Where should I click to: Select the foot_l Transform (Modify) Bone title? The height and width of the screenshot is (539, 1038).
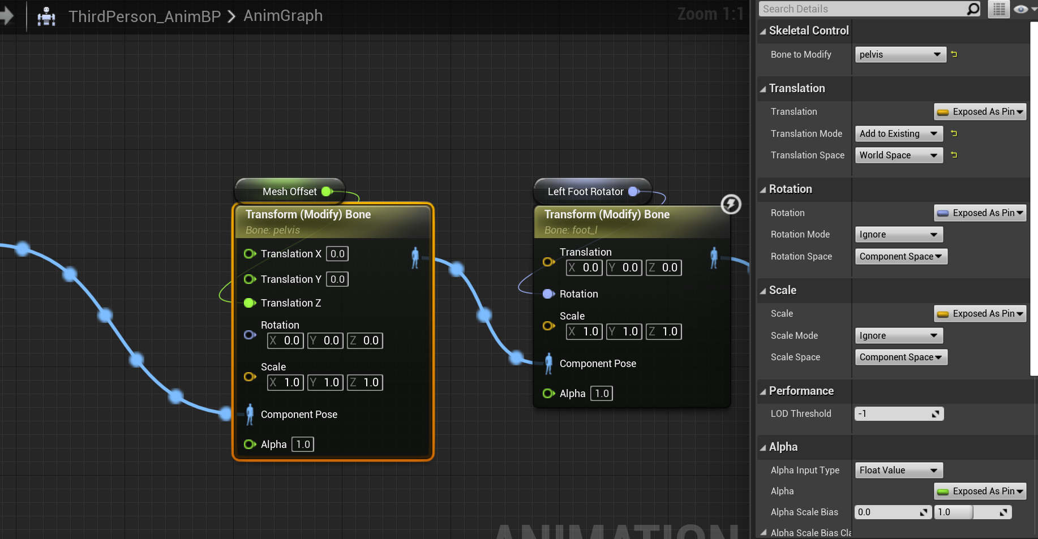point(607,214)
